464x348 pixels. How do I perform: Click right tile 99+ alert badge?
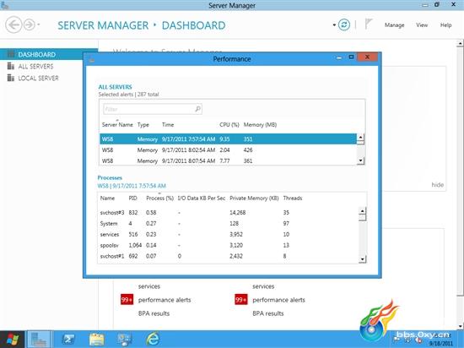tap(241, 300)
